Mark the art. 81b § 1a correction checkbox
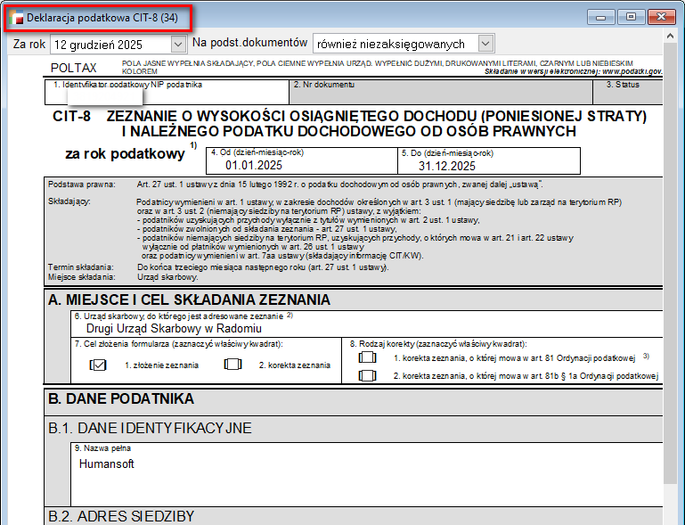685x525 pixels. click(367, 375)
